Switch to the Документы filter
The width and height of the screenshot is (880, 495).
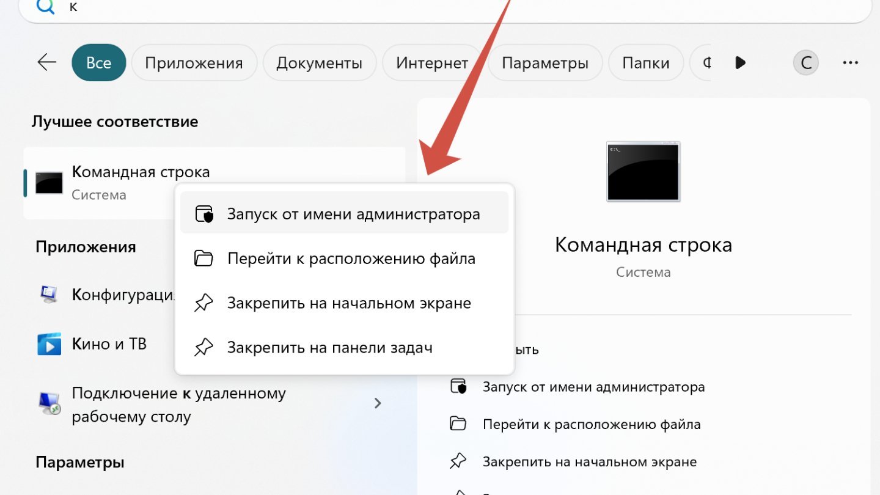[319, 63]
